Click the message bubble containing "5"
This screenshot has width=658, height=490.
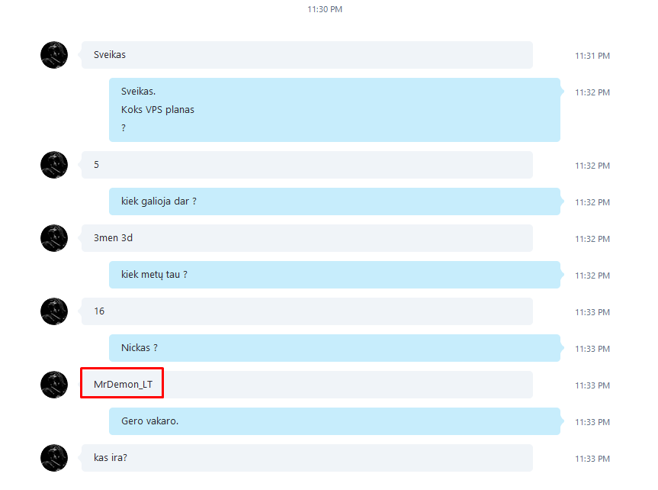307,165
